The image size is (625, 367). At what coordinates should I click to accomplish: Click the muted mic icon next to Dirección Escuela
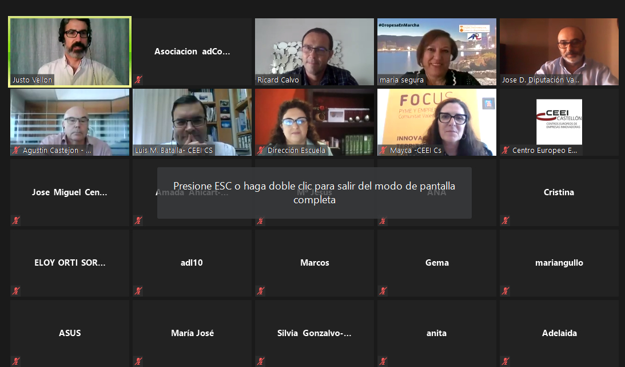261,151
